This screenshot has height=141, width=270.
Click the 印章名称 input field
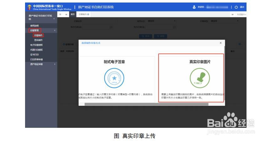[x=100, y=21]
